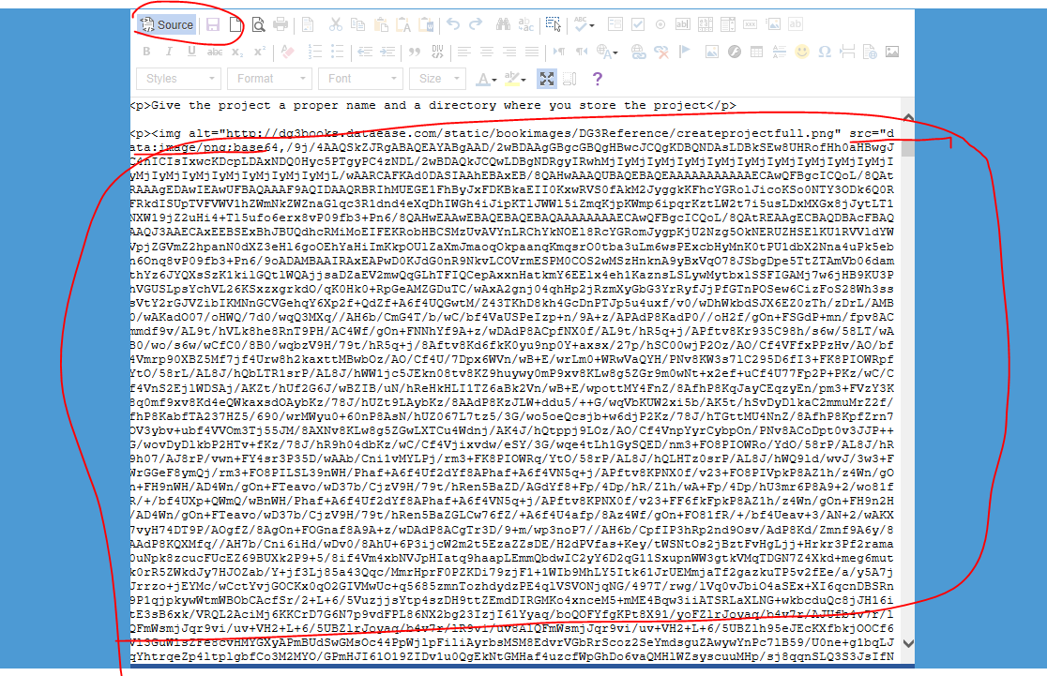Insert a Hidden Field form element
1047x676 pixels.
coord(796,24)
